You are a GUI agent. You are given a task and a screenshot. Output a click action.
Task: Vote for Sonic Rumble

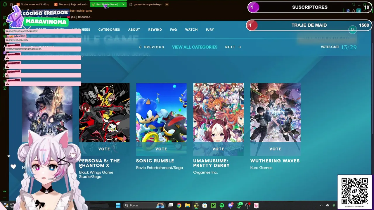(161, 149)
